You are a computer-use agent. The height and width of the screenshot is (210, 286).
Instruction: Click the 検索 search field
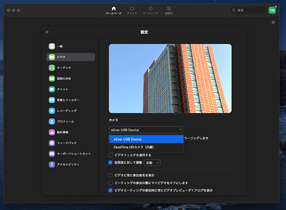[x=248, y=10]
